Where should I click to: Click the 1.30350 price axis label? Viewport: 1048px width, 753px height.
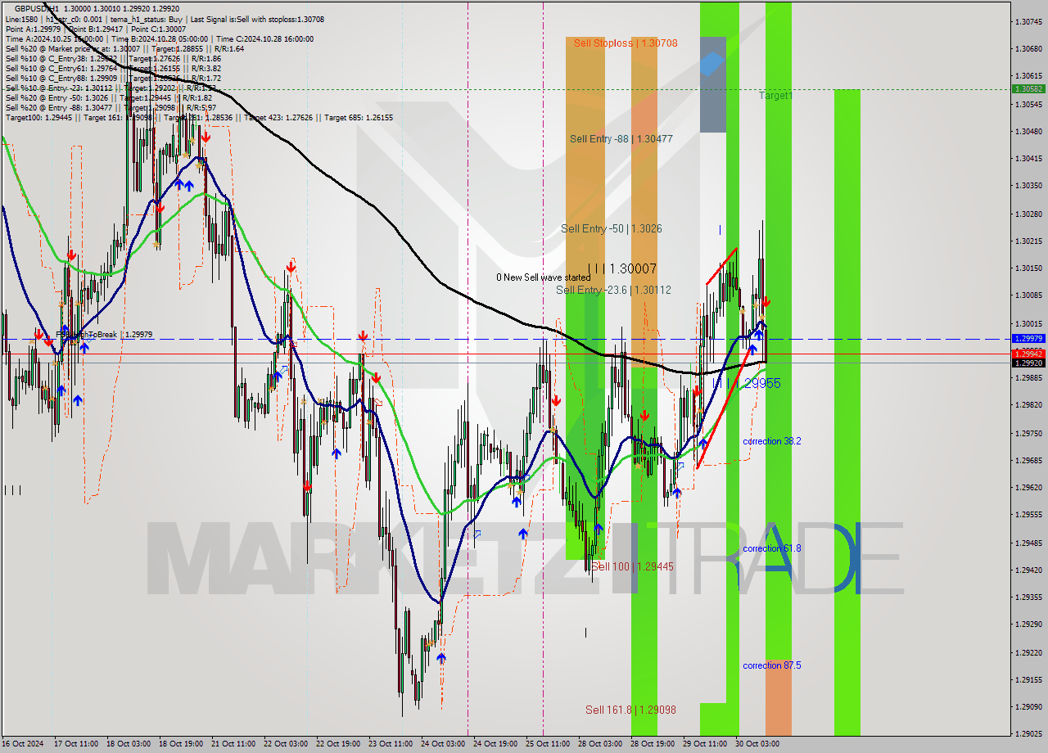click(x=1028, y=186)
